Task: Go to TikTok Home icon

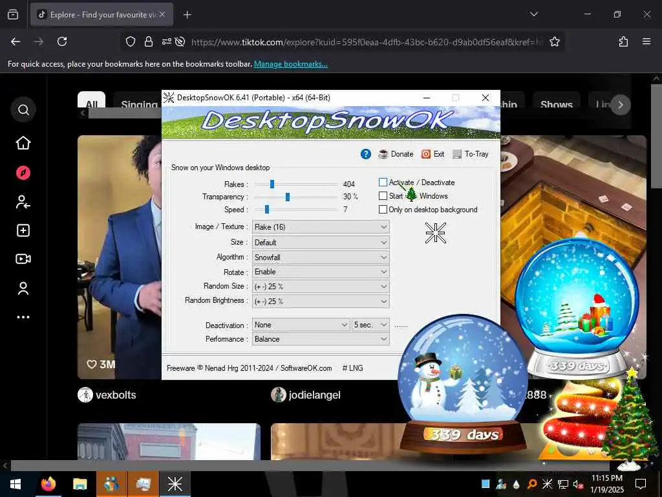Action: click(23, 143)
